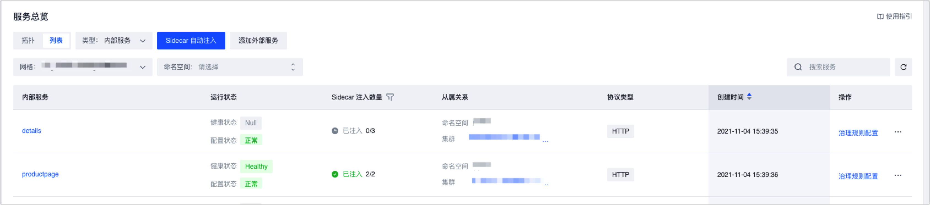Click green injected status icon for productpage

[335, 174]
